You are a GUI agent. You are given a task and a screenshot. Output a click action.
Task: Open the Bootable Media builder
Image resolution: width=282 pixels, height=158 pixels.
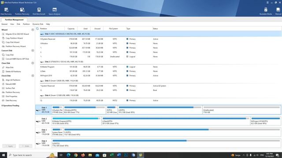pos(266,11)
